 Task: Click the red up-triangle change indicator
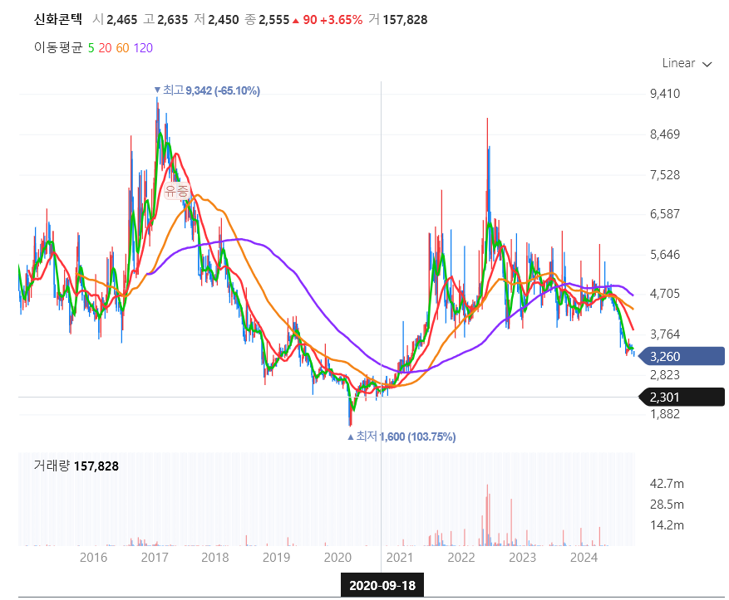[x=295, y=21]
